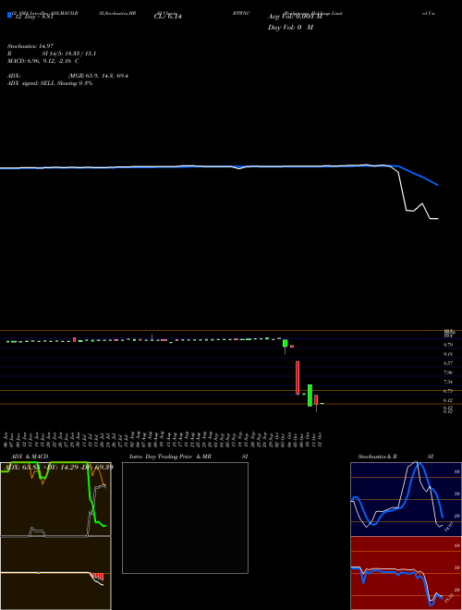Click the 'ADX & MACD' panel title

(30, 457)
